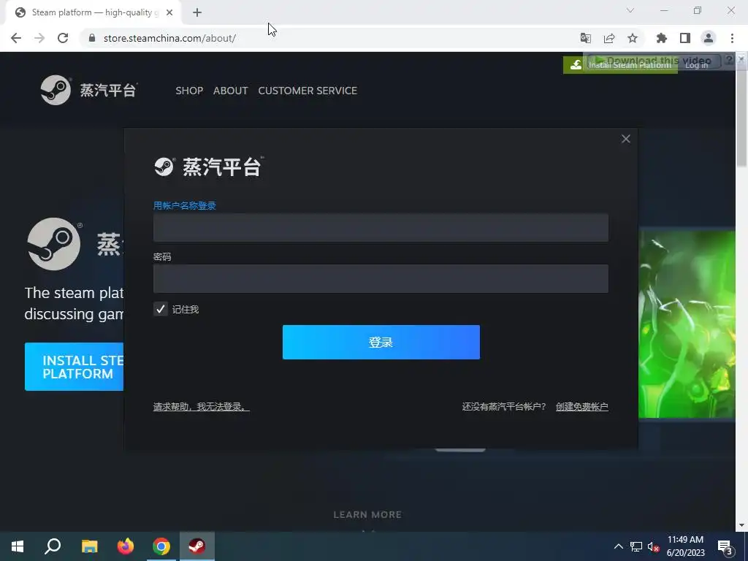Click LEARN MORE at page bottom
The width and height of the screenshot is (748, 561).
click(367, 515)
